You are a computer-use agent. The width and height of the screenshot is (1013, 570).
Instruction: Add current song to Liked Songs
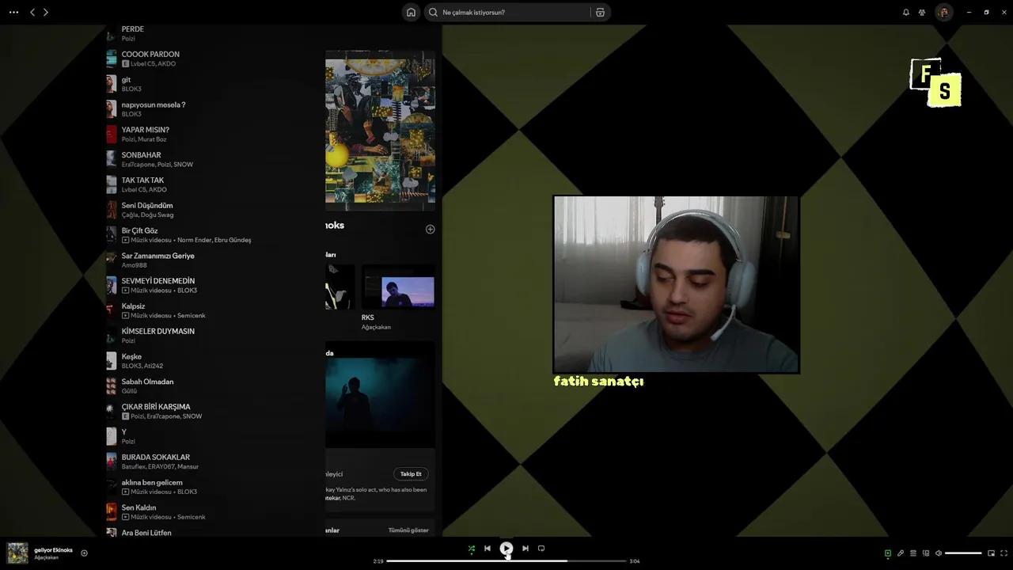[84, 553]
